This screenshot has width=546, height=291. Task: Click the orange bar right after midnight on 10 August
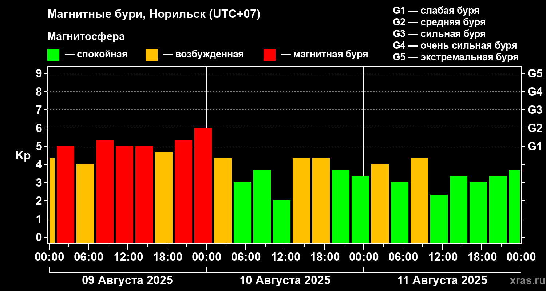(223, 200)
